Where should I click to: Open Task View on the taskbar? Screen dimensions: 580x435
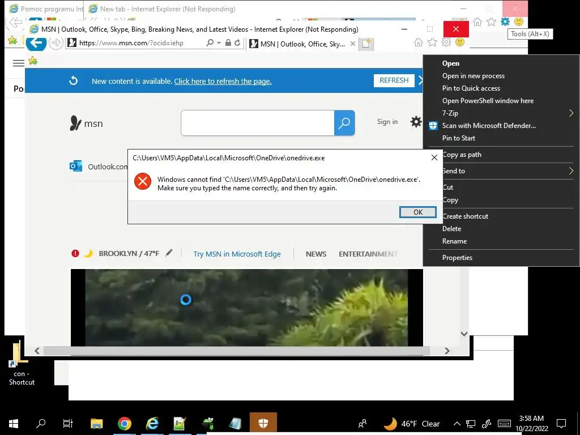[68, 424]
